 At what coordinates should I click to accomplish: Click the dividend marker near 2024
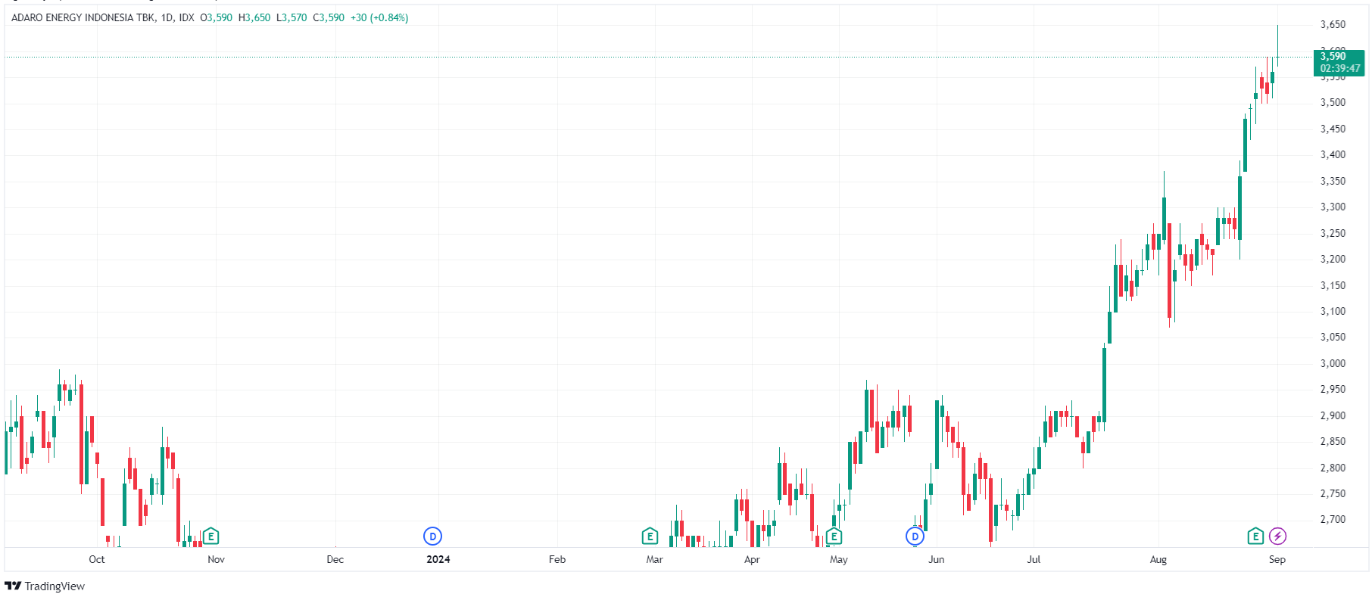432,536
